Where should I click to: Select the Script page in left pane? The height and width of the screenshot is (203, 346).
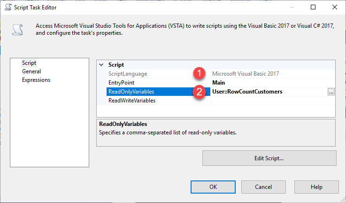coord(29,63)
